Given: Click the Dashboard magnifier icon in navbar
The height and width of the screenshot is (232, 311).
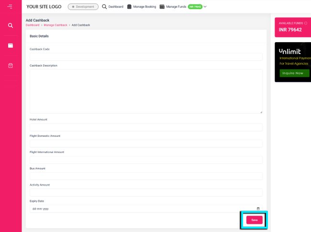Looking at the screenshot, I should [104, 7].
